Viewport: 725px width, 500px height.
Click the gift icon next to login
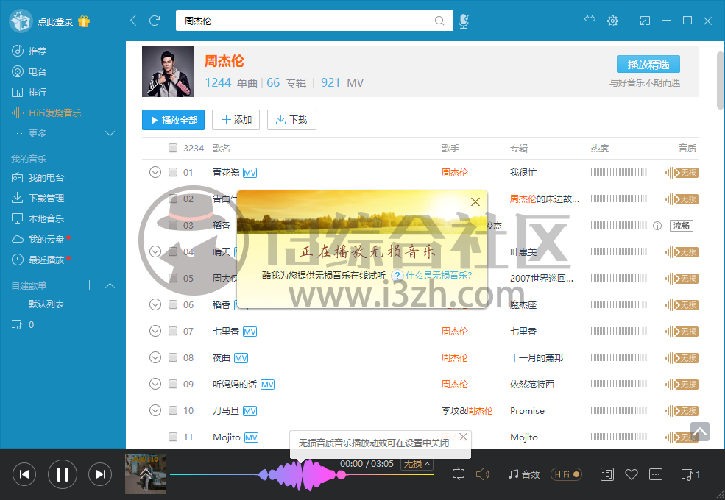(84, 21)
